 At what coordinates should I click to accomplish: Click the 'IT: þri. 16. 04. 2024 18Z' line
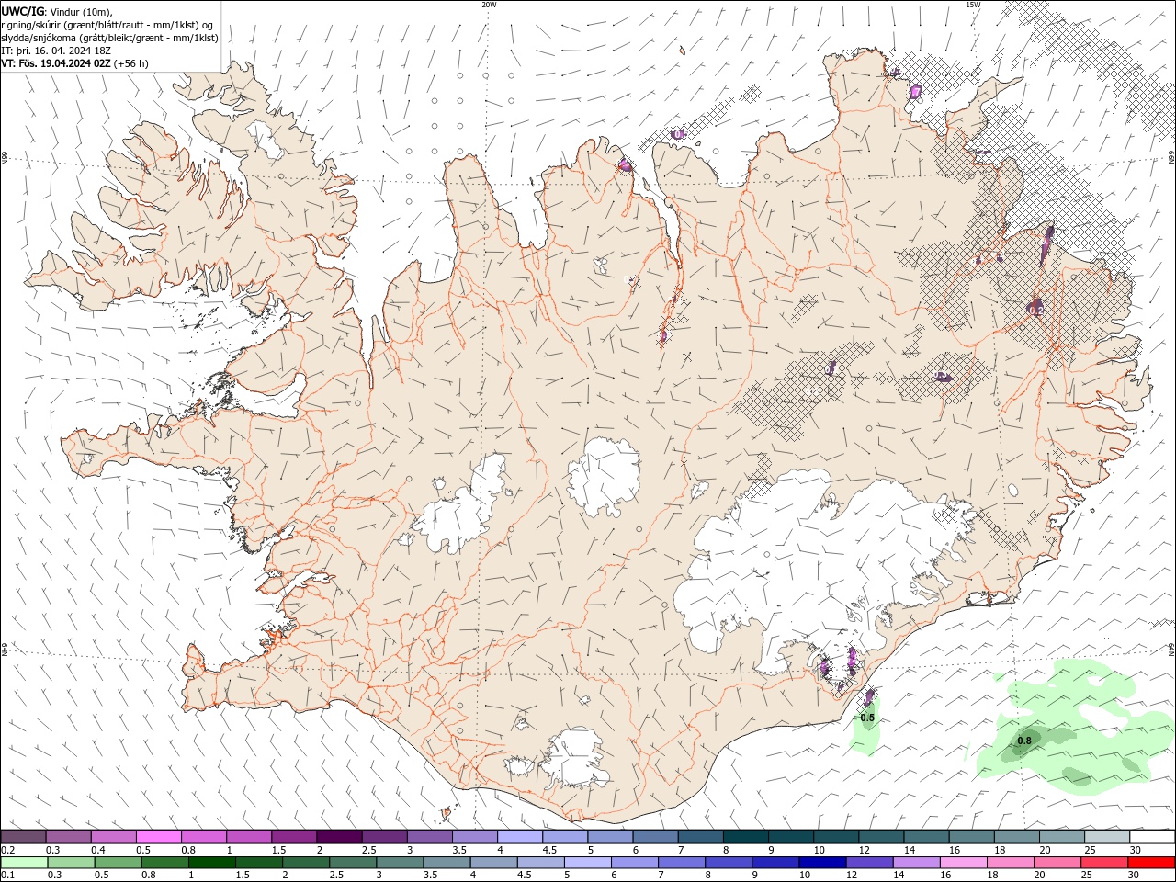(57, 51)
